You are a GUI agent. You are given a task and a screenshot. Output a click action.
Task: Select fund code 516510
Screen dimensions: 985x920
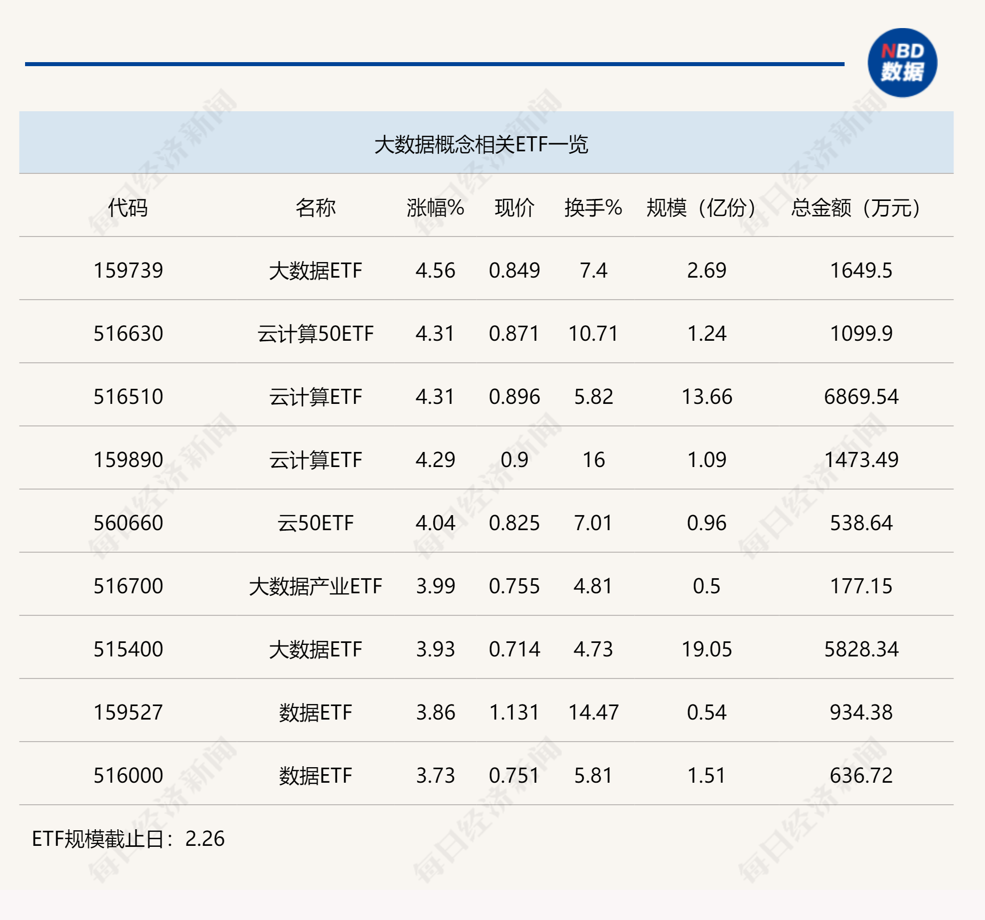[x=128, y=397]
